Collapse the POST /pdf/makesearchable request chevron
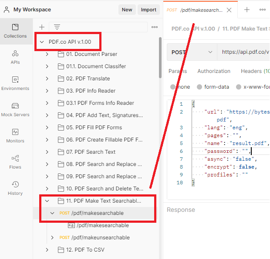 tap(52, 213)
